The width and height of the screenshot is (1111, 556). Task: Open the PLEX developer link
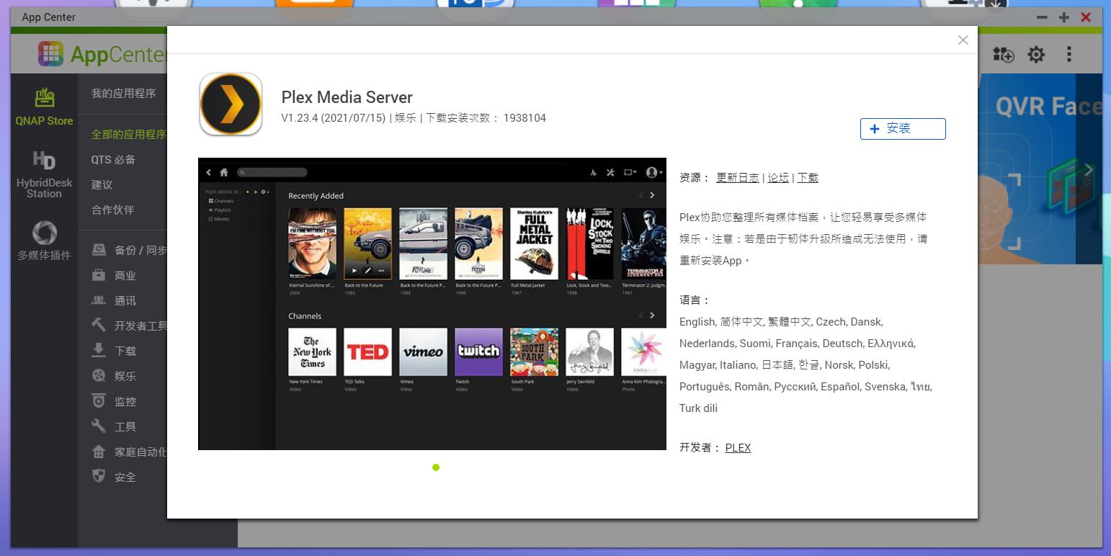pyautogui.click(x=738, y=448)
